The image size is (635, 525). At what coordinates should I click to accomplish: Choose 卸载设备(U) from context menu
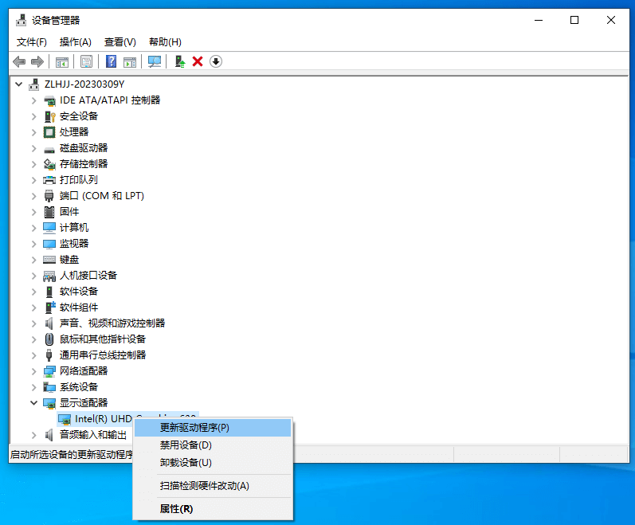click(213, 463)
